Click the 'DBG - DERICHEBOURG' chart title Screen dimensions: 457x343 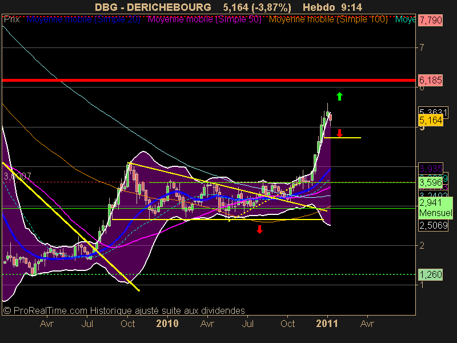153,7
